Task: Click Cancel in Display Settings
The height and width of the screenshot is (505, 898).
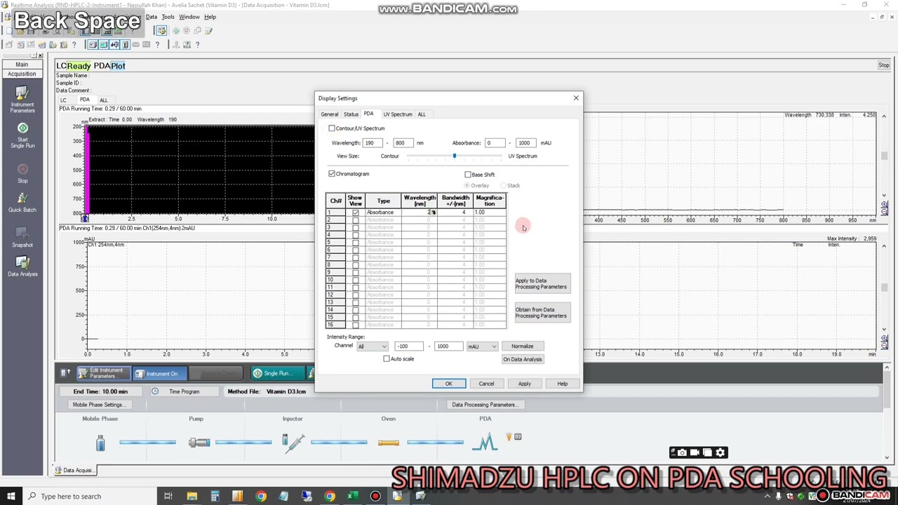Action: point(486,384)
